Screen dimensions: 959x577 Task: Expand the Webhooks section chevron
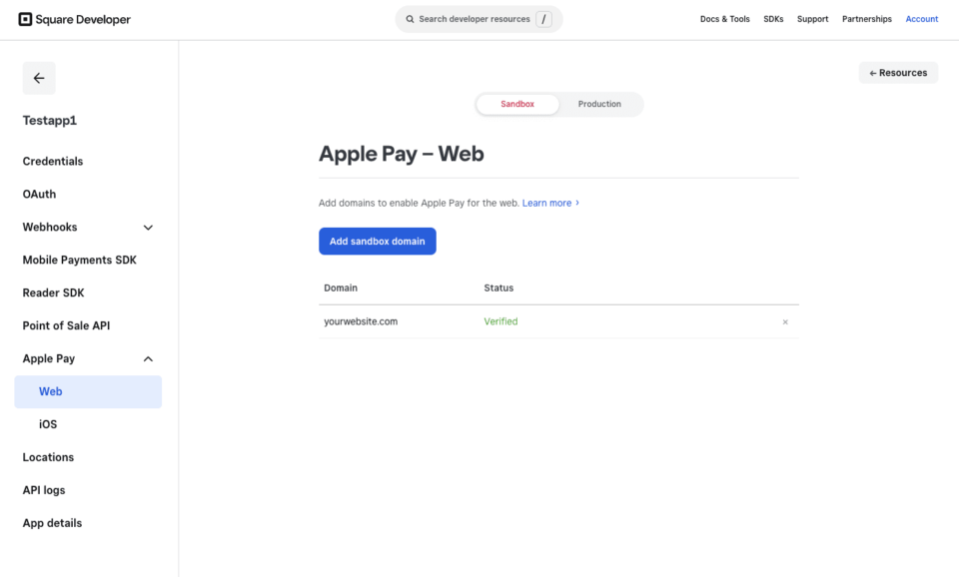(x=148, y=228)
